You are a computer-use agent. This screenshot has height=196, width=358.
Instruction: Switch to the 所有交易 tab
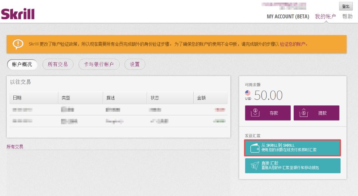pos(58,64)
